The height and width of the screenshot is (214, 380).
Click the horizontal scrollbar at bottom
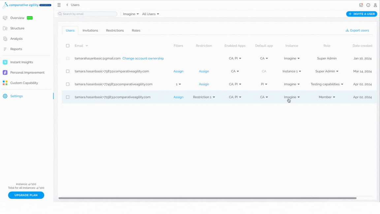[207, 198]
